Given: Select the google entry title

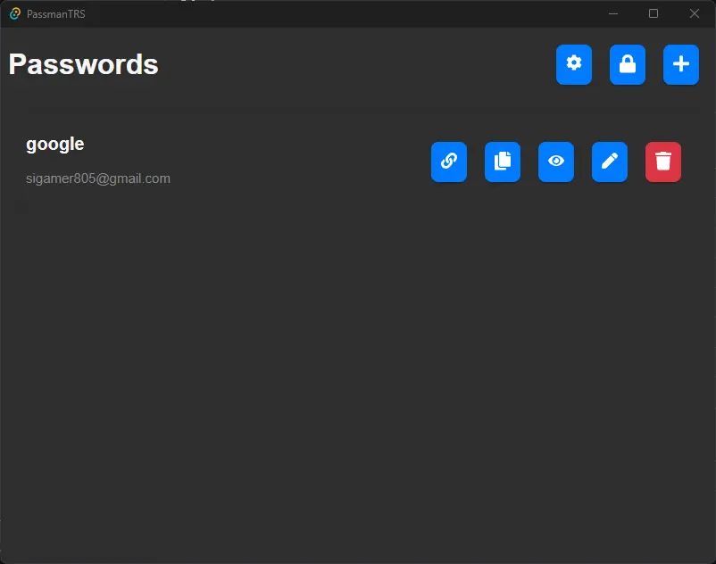Looking at the screenshot, I should point(54,145).
